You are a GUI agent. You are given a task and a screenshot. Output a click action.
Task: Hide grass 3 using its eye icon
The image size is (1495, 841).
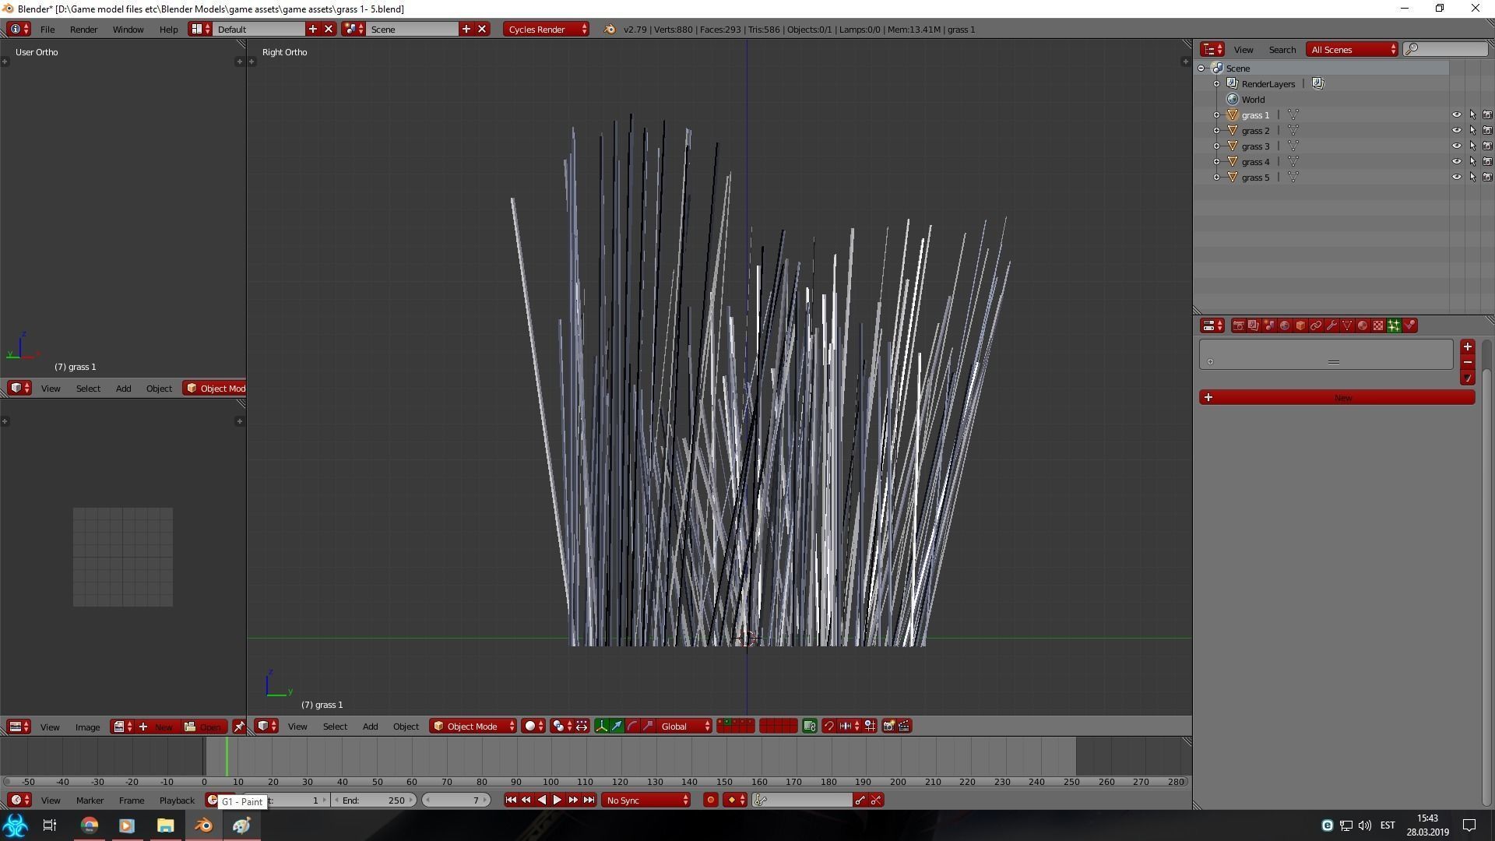point(1456,146)
